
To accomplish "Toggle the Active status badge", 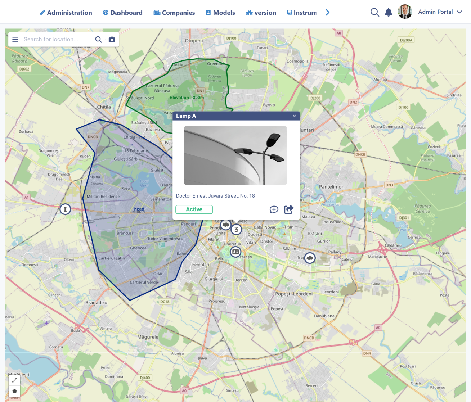I will [x=194, y=209].
